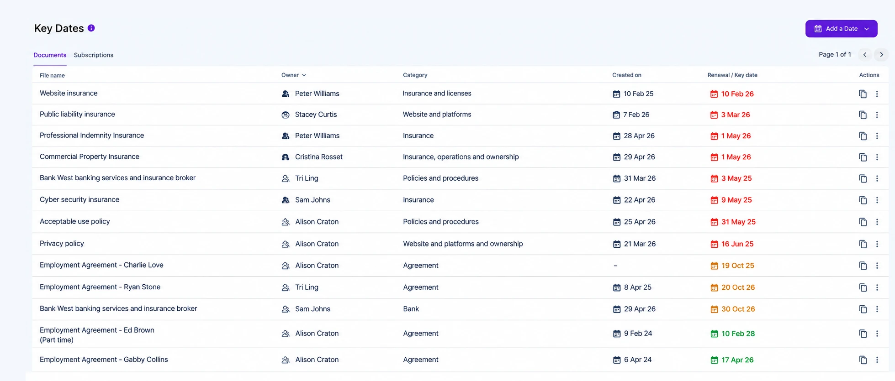Copy the Website insurance row
This screenshot has width=895, height=381.
(863, 94)
